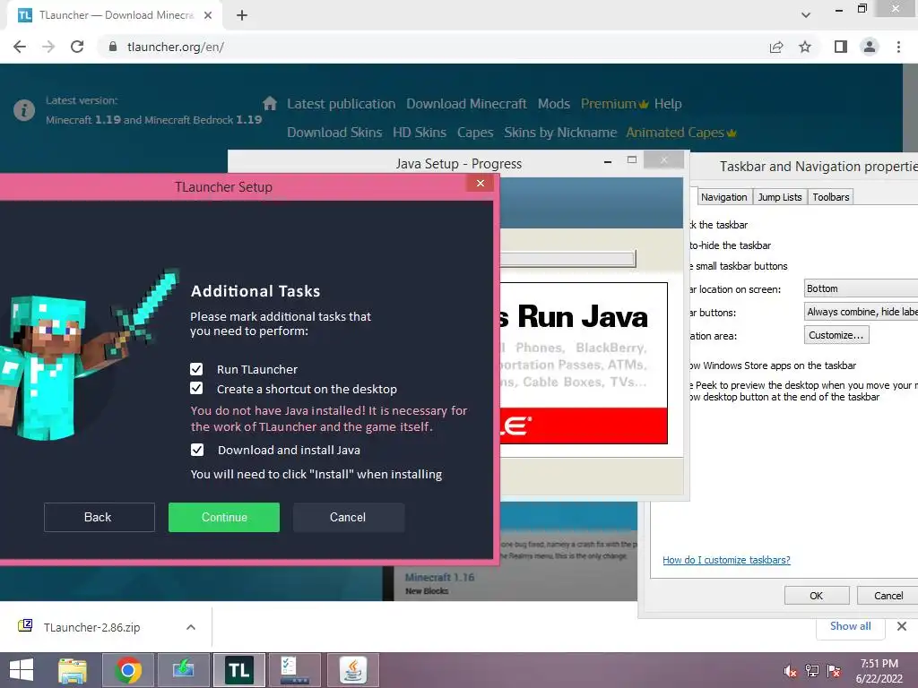Open the Download Skins link
918x688 pixels.
334,133
